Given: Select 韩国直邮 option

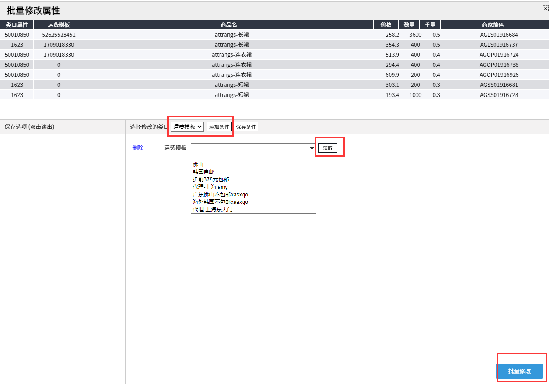Looking at the screenshot, I should point(204,172).
